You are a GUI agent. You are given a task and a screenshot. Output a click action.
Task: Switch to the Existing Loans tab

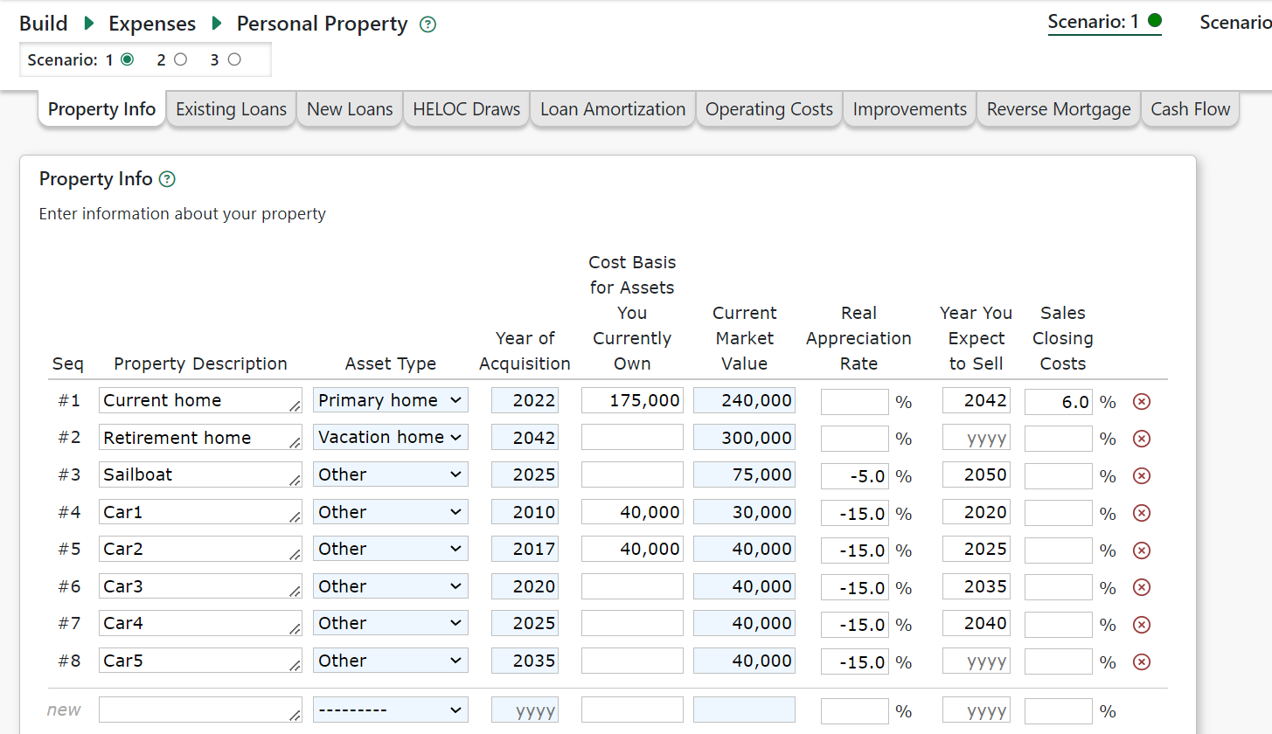coord(231,109)
